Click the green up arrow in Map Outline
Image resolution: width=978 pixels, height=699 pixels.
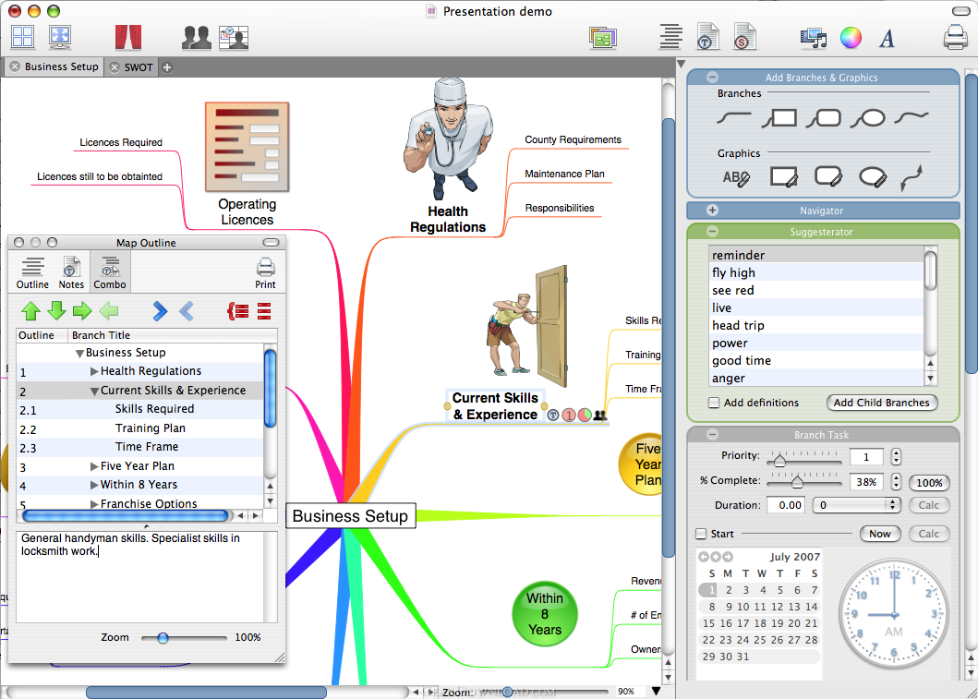pyautogui.click(x=30, y=310)
